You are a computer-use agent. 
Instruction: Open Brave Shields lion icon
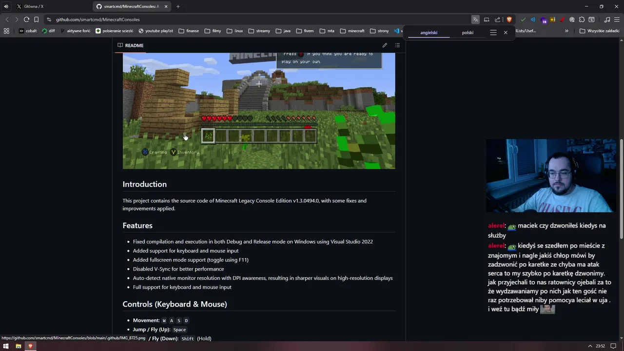pos(509,19)
